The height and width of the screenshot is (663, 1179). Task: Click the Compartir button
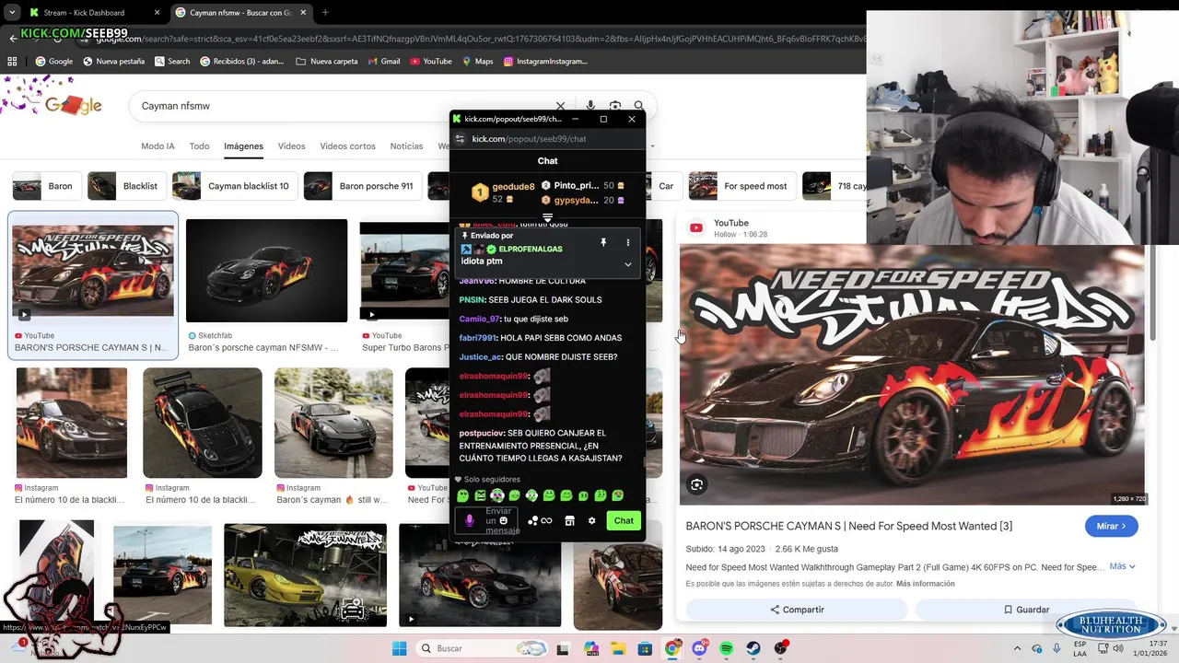click(797, 610)
